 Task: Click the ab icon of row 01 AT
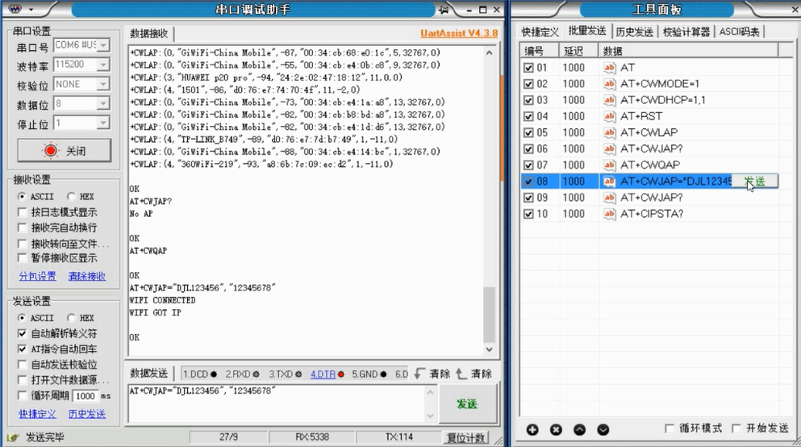(609, 68)
